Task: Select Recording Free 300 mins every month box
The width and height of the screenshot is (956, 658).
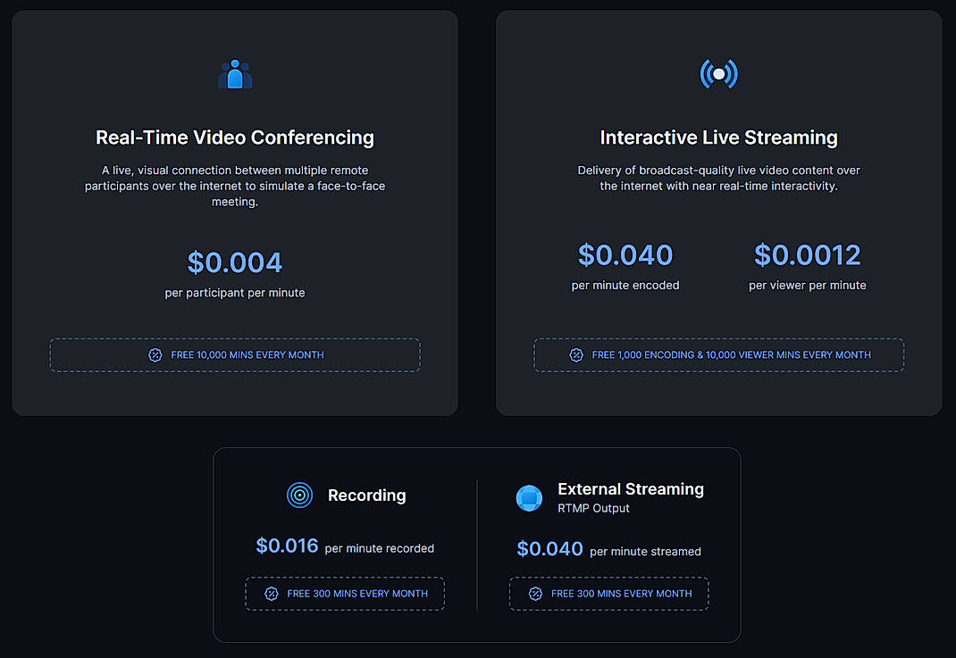Action: (x=345, y=594)
